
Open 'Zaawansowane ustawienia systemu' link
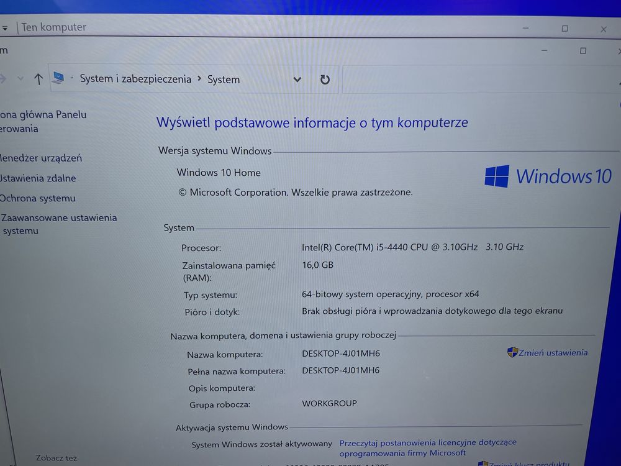coord(59,224)
